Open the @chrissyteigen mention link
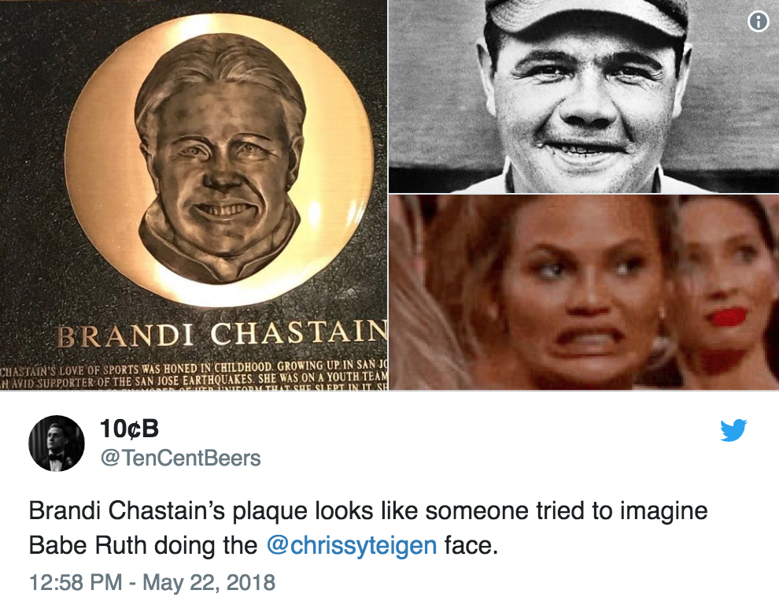 (x=352, y=545)
